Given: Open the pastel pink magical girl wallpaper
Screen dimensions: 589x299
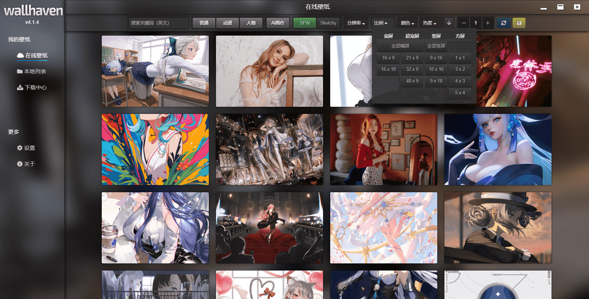Looking at the screenshot, I should pos(384,228).
